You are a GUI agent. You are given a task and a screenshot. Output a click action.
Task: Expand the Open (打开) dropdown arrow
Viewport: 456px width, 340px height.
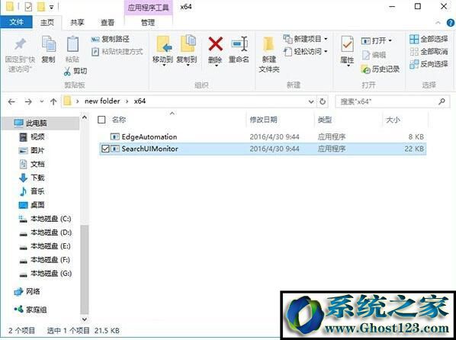tap(390, 40)
